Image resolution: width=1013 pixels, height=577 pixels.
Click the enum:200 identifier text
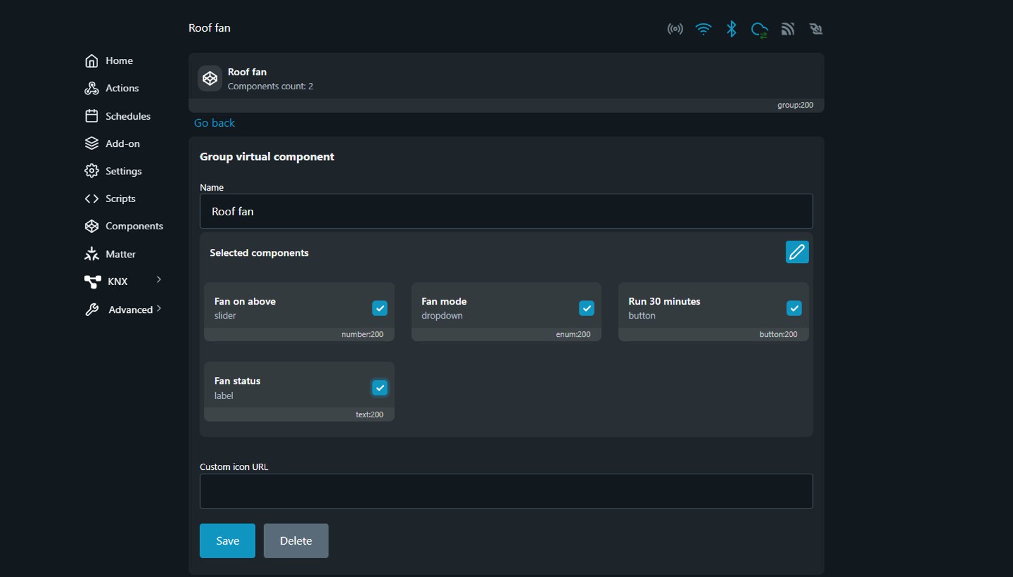573,334
